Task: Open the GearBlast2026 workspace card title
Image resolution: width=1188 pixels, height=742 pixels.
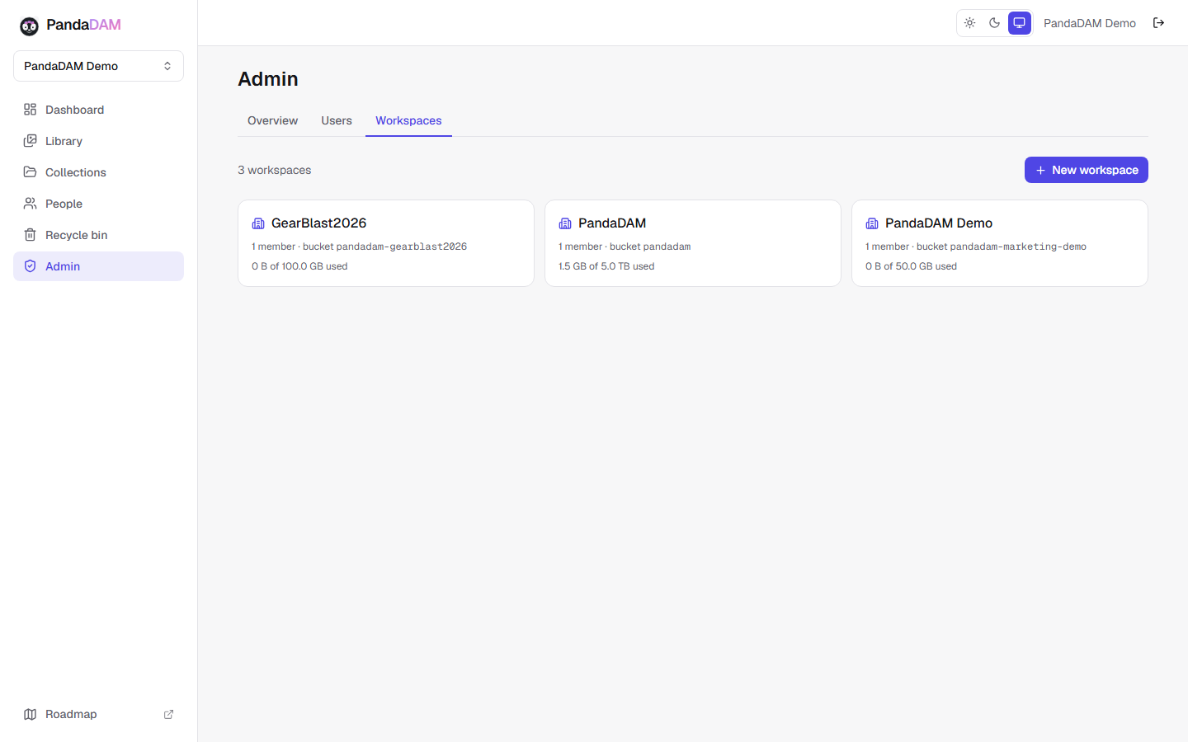Action: (318, 223)
